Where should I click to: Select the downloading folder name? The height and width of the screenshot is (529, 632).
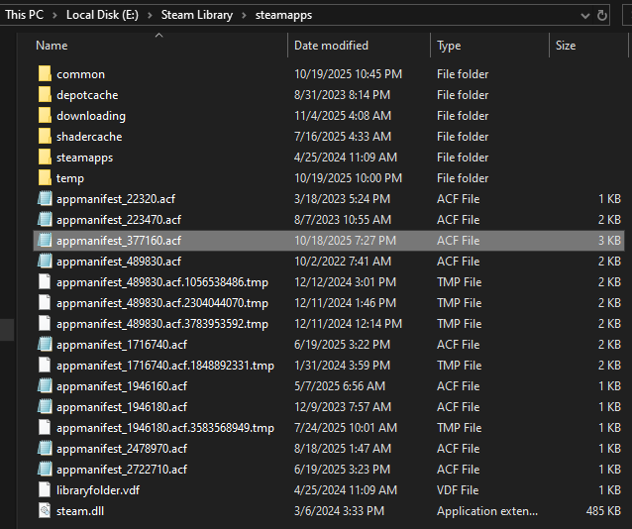click(91, 116)
